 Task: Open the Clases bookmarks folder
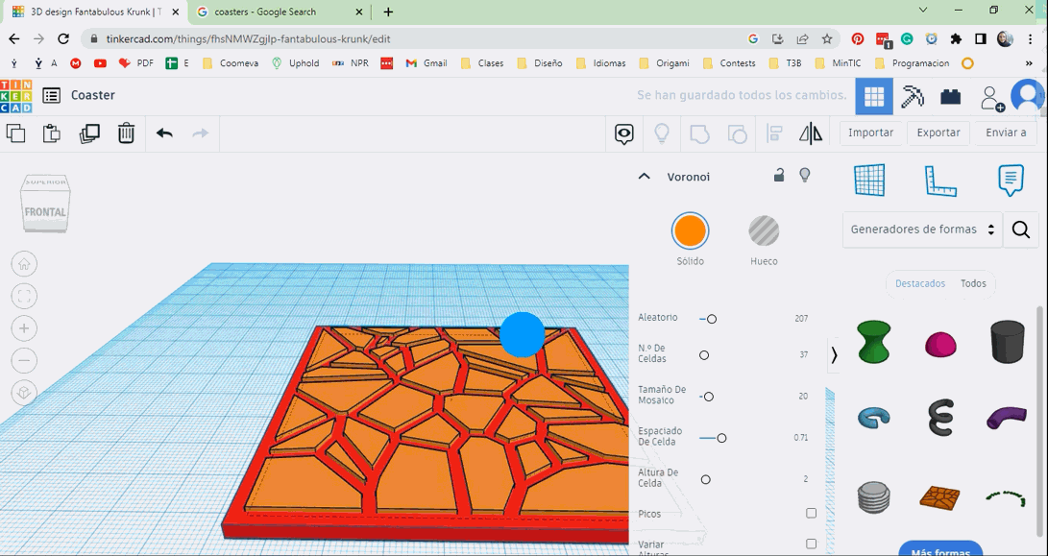(x=482, y=63)
